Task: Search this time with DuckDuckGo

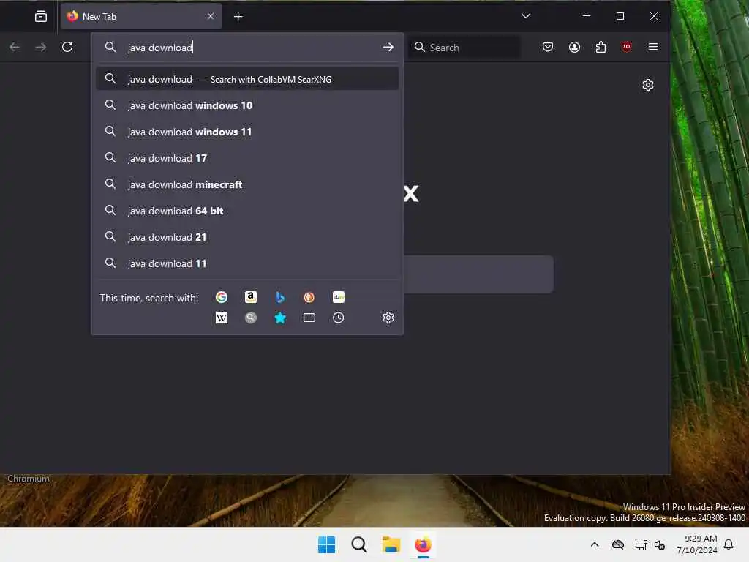Action: pos(309,297)
